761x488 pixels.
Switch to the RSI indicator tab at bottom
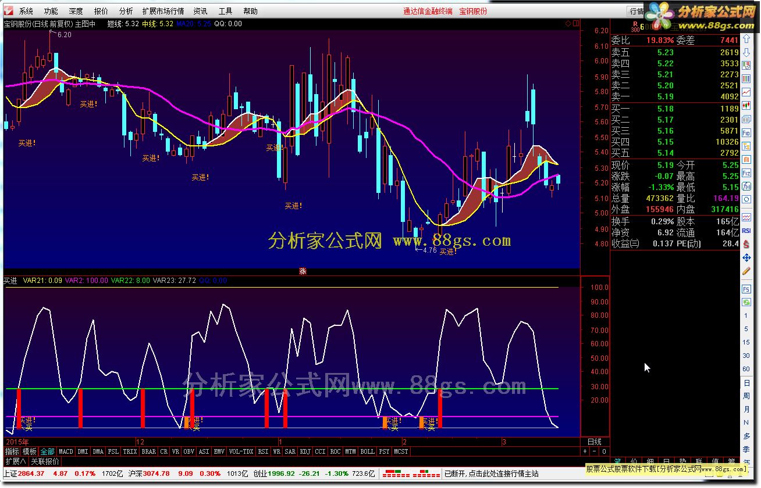pos(264,451)
